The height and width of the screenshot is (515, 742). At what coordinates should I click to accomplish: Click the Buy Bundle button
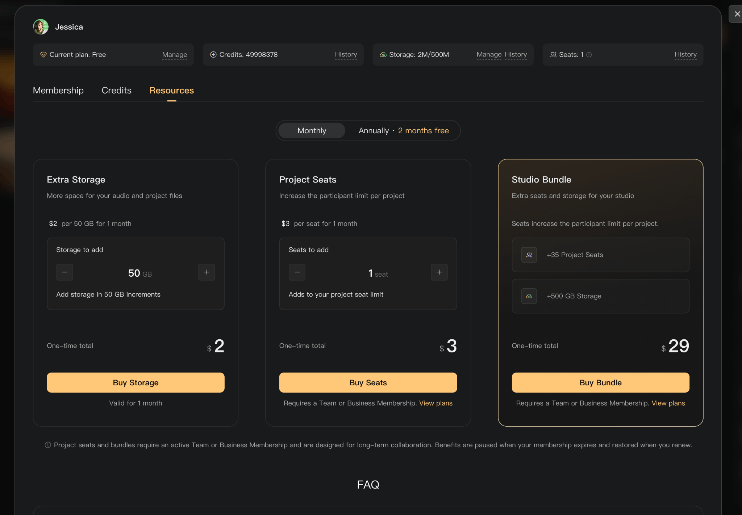click(601, 383)
